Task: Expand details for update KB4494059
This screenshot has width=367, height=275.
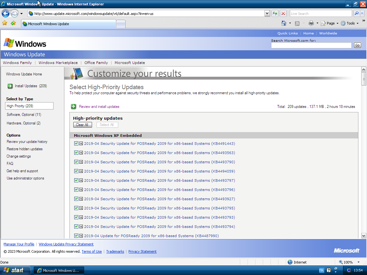Action: pyautogui.click(x=81, y=171)
